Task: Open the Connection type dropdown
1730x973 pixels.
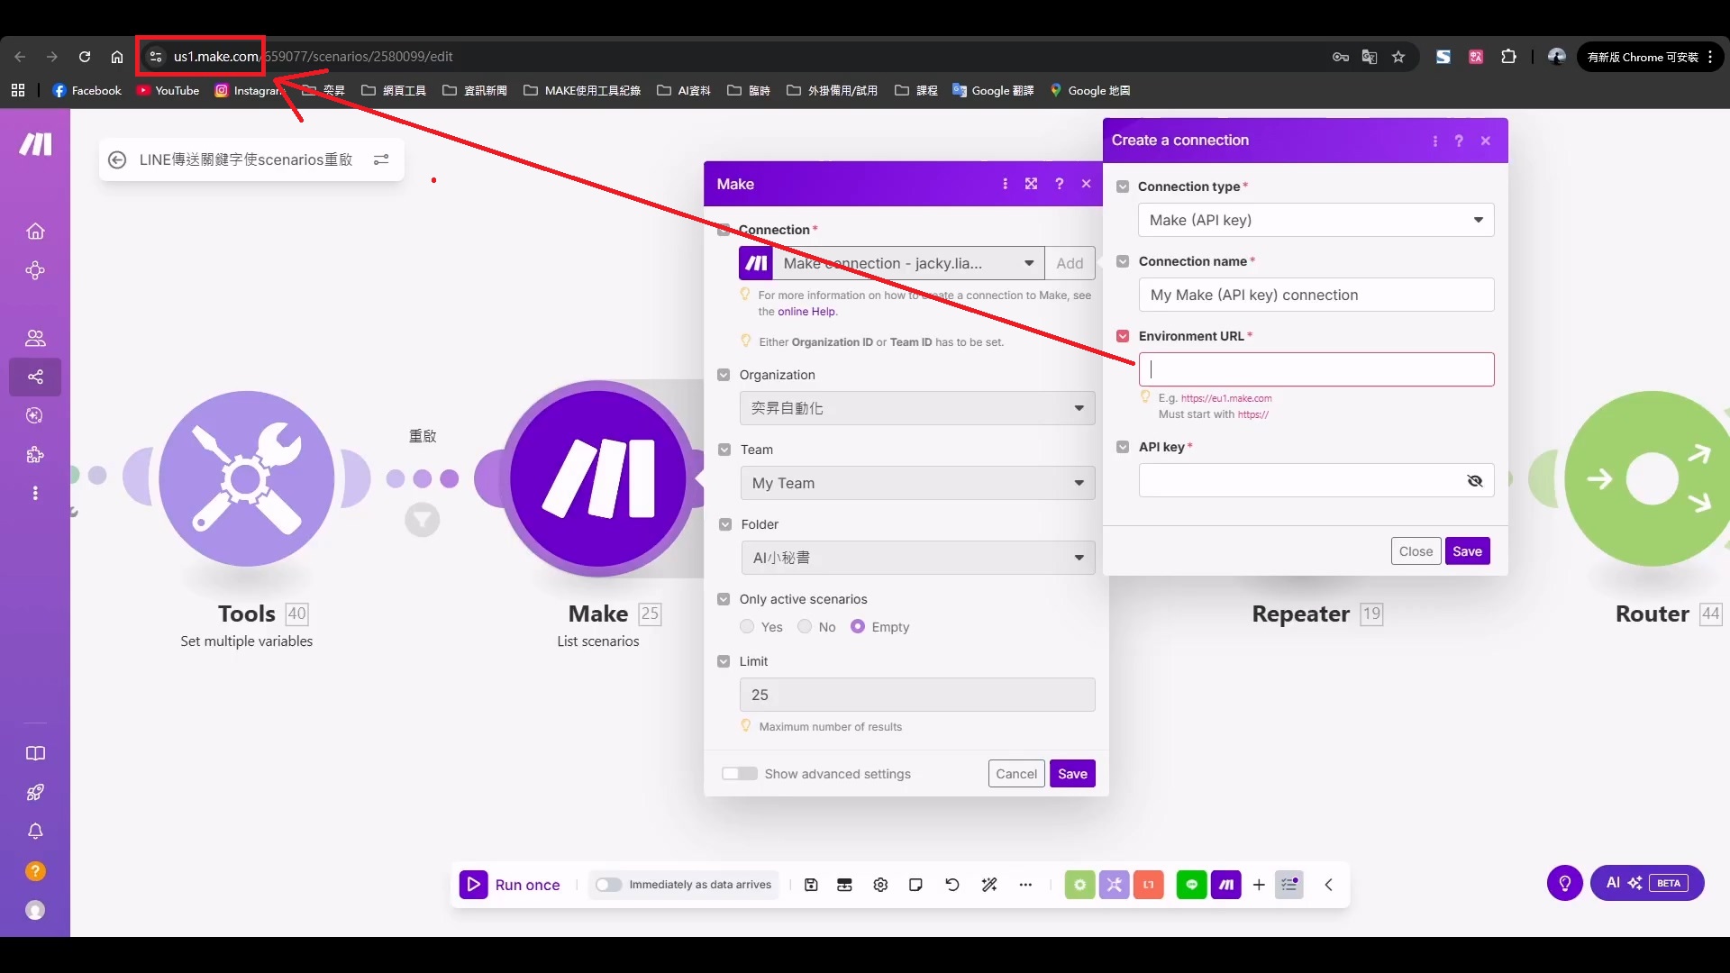Action: [x=1316, y=220]
